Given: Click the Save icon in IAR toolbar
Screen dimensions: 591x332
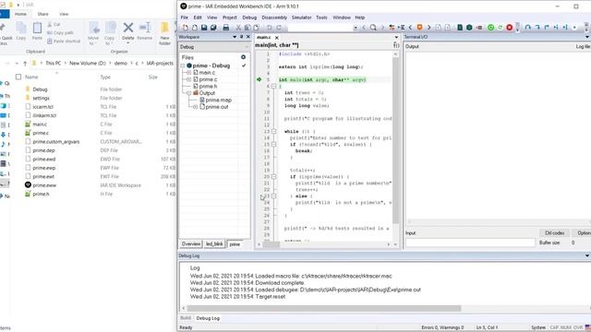Looking at the screenshot, I should click(204, 28).
